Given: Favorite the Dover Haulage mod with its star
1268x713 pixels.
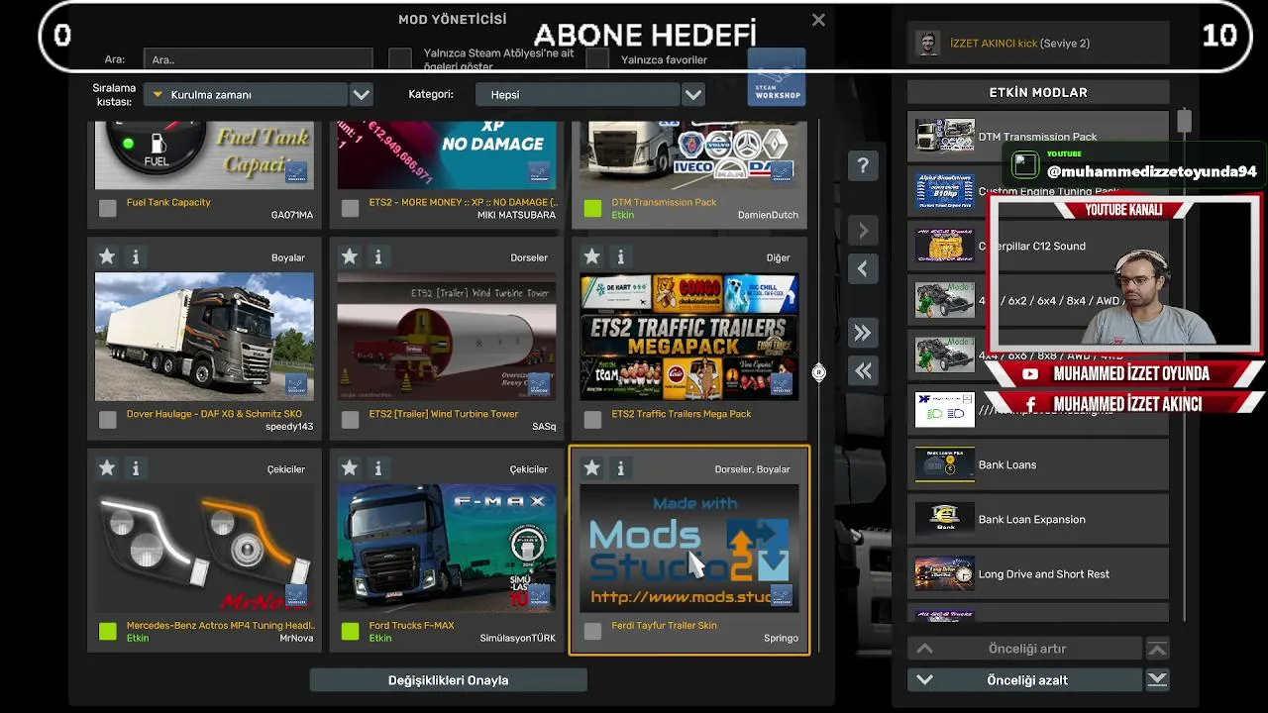Looking at the screenshot, I should (107, 257).
